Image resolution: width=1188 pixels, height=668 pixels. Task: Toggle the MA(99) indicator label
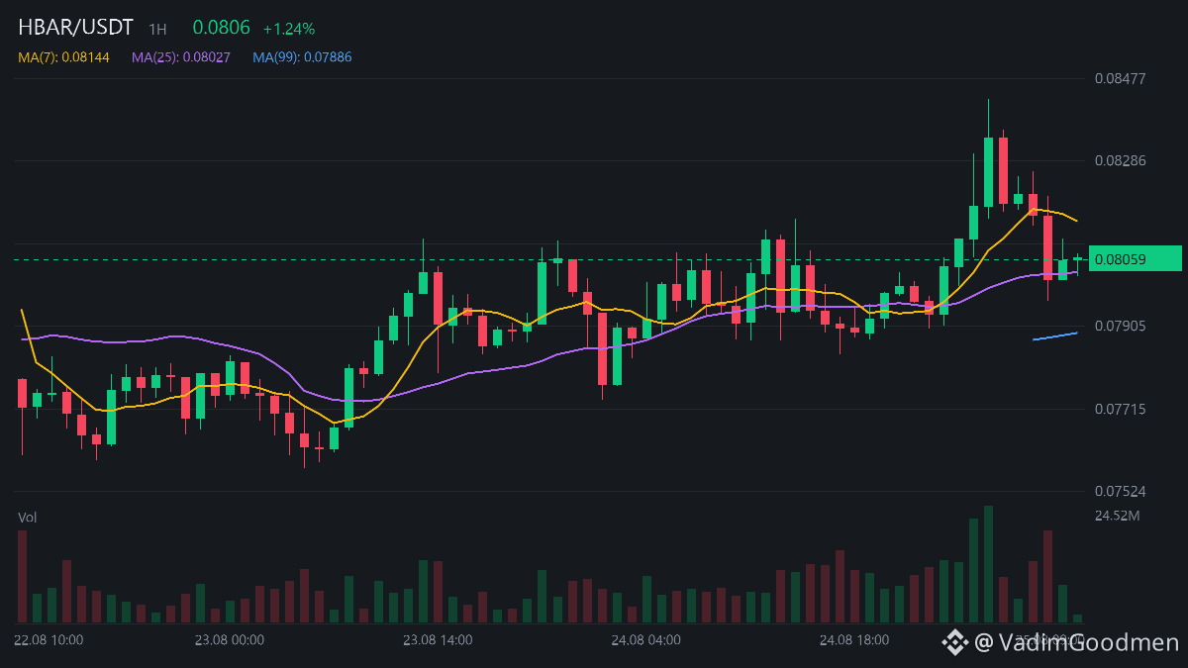pyautogui.click(x=302, y=57)
